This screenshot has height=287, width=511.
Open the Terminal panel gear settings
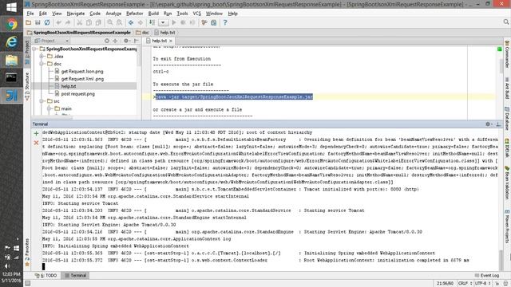click(489, 124)
